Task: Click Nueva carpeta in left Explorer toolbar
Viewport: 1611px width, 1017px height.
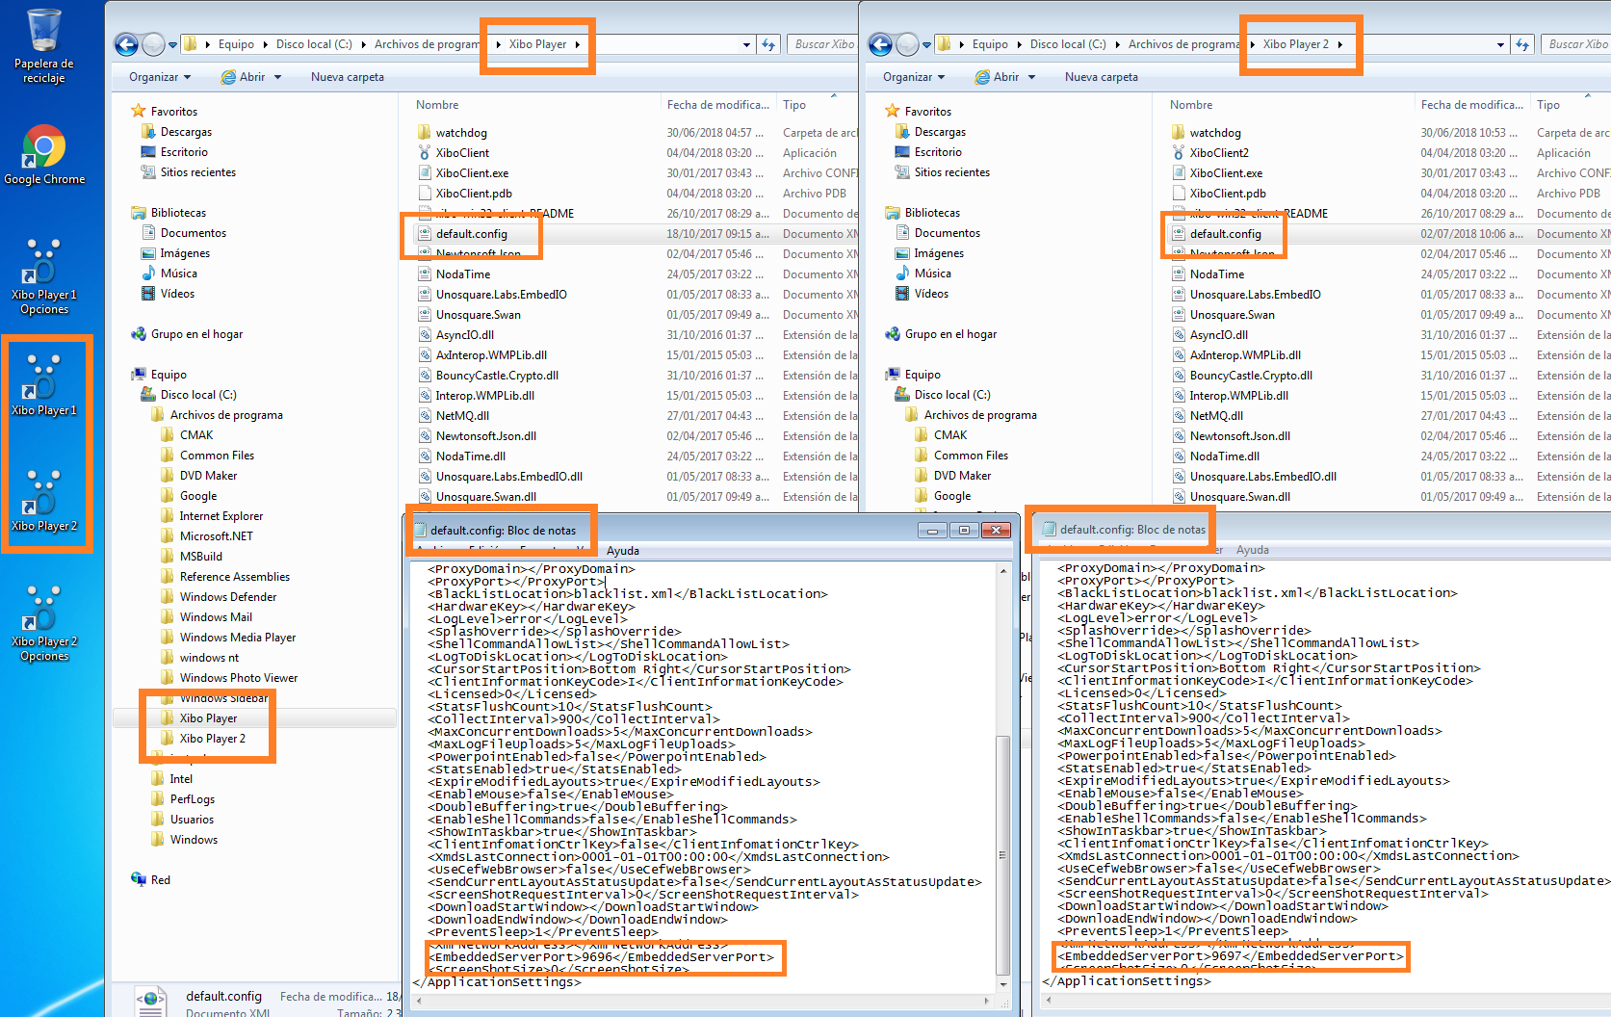Action: 348,77
